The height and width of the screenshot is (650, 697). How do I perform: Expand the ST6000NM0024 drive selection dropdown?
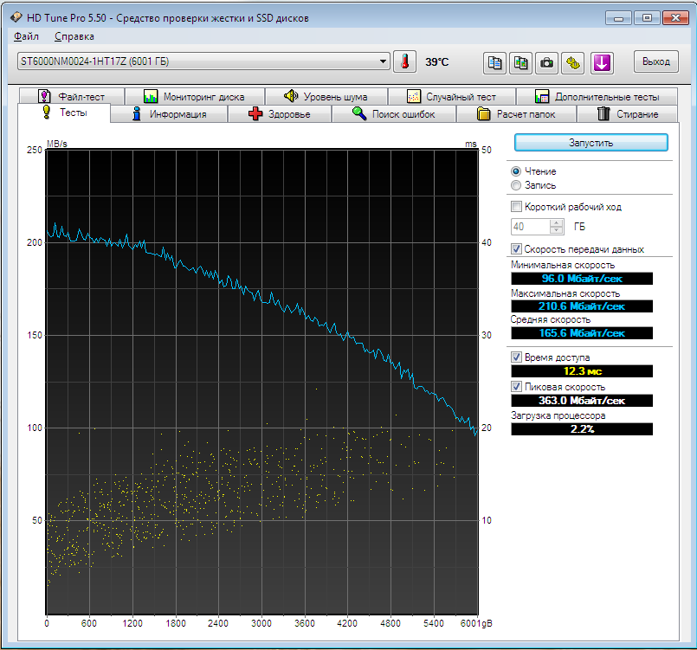coord(384,61)
